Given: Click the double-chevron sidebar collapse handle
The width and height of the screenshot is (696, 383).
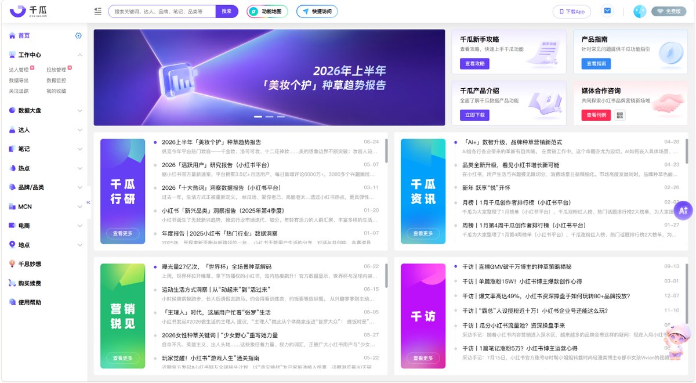Looking at the screenshot, I should pos(89,202).
